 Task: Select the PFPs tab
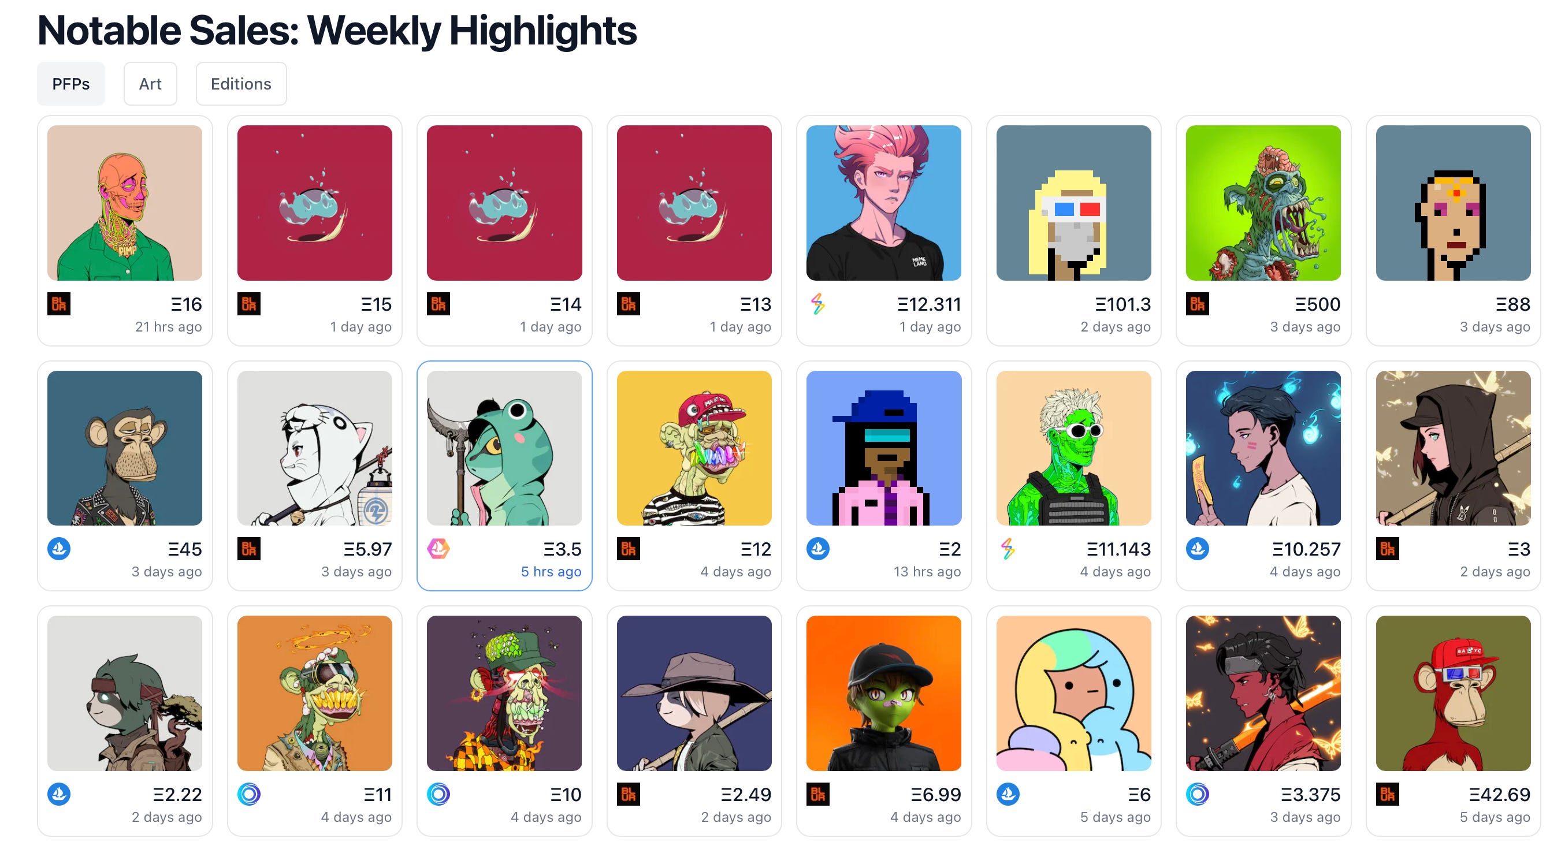click(71, 84)
